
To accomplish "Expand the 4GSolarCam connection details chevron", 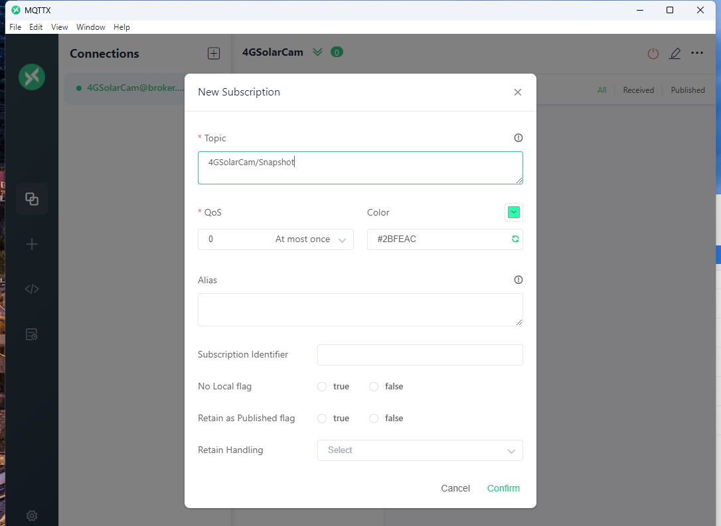I will coord(317,52).
